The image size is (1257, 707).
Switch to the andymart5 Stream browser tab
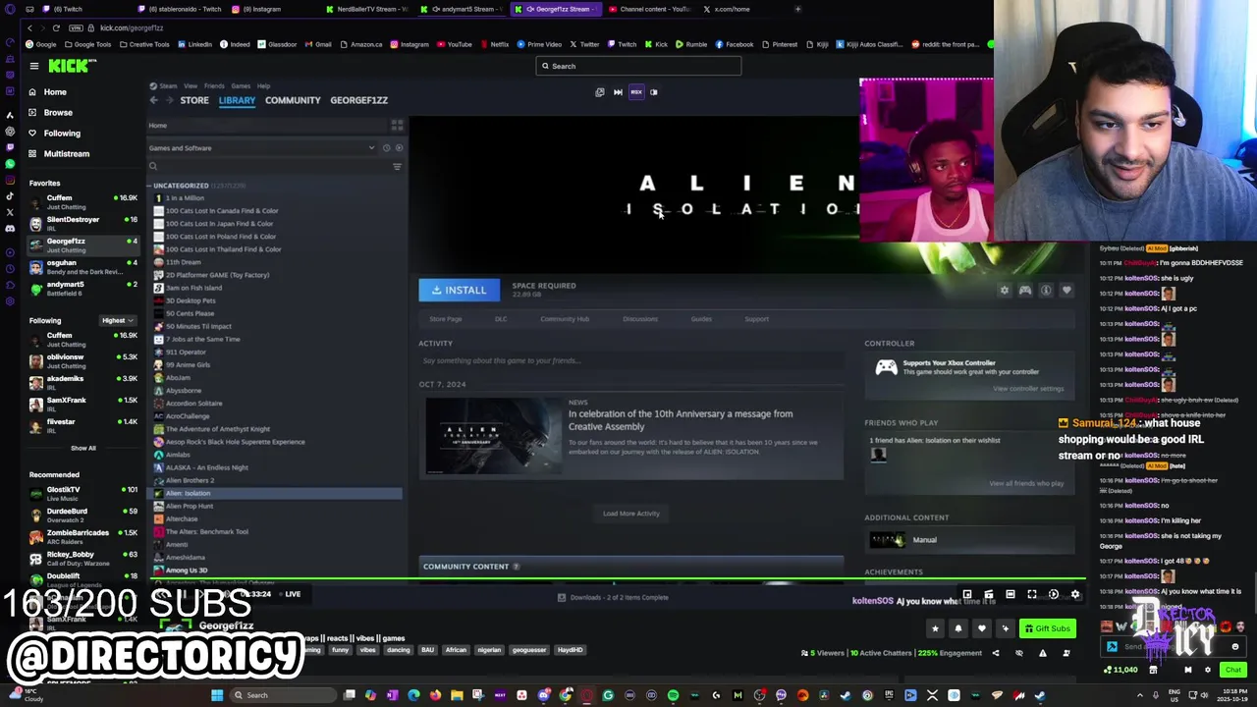[465, 9]
